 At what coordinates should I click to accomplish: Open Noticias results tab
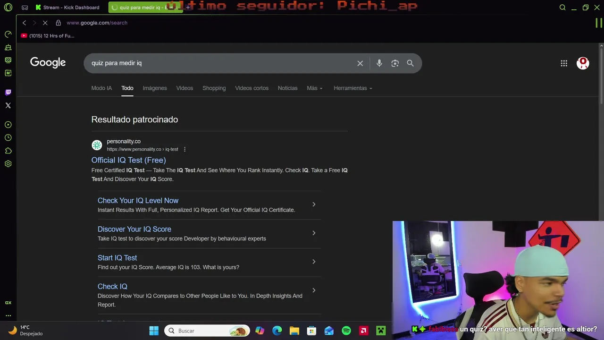coord(287,88)
